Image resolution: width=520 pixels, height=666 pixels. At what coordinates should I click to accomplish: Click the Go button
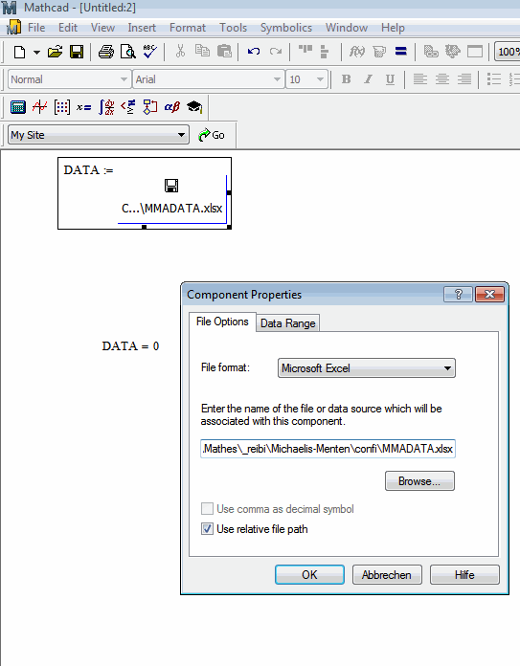point(212,135)
